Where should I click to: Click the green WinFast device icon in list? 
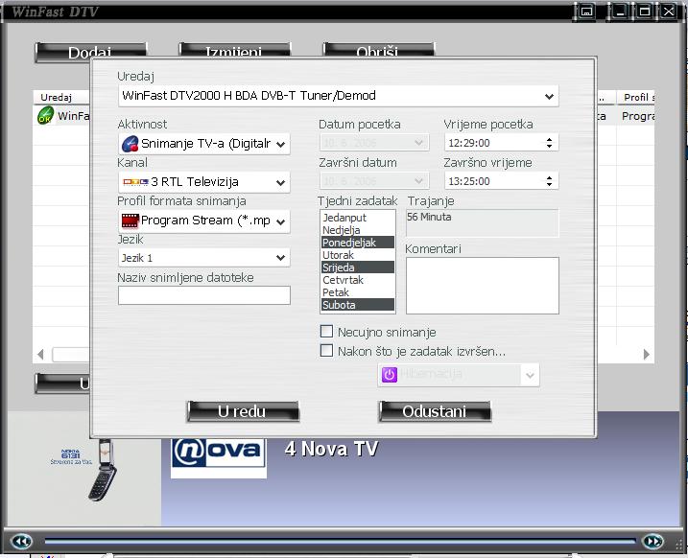click(45, 116)
